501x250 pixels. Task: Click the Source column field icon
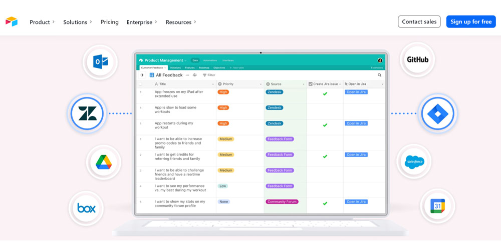point(268,84)
